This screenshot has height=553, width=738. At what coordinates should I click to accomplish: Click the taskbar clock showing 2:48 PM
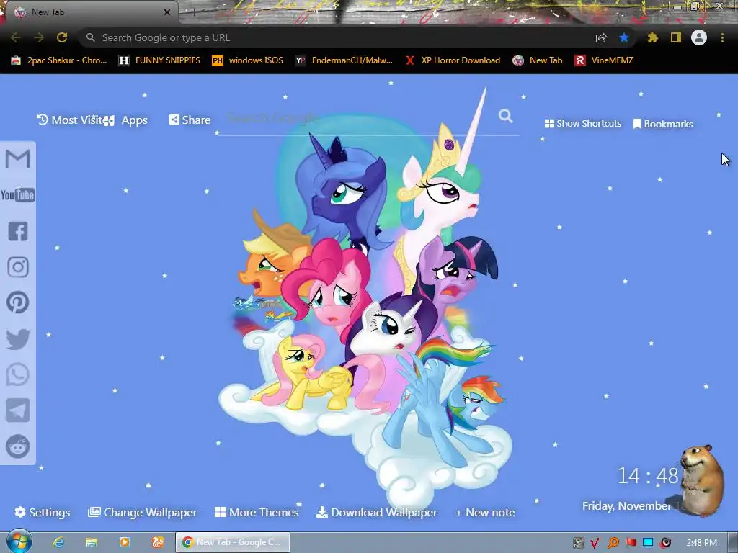[x=701, y=543]
